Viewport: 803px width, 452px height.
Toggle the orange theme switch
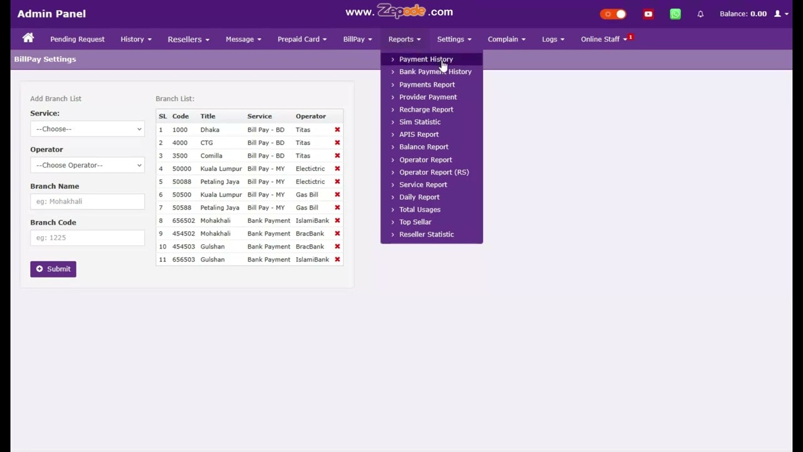pos(613,14)
